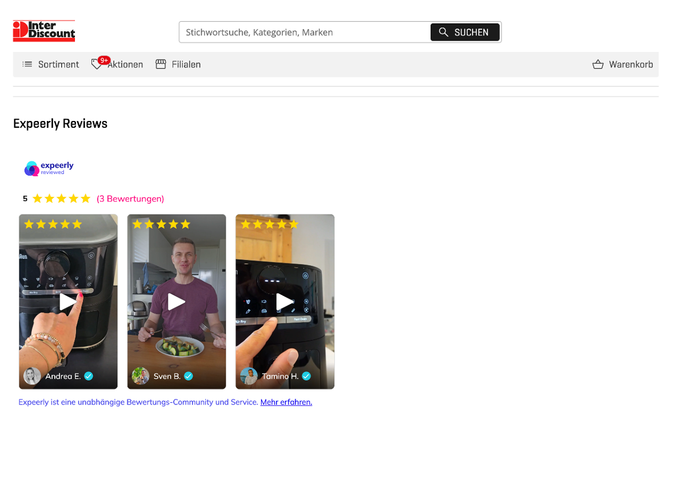Open the (3 Bewertungen) link
Image resolution: width=681 pixels, height=486 pixels.
click(130, 199)
